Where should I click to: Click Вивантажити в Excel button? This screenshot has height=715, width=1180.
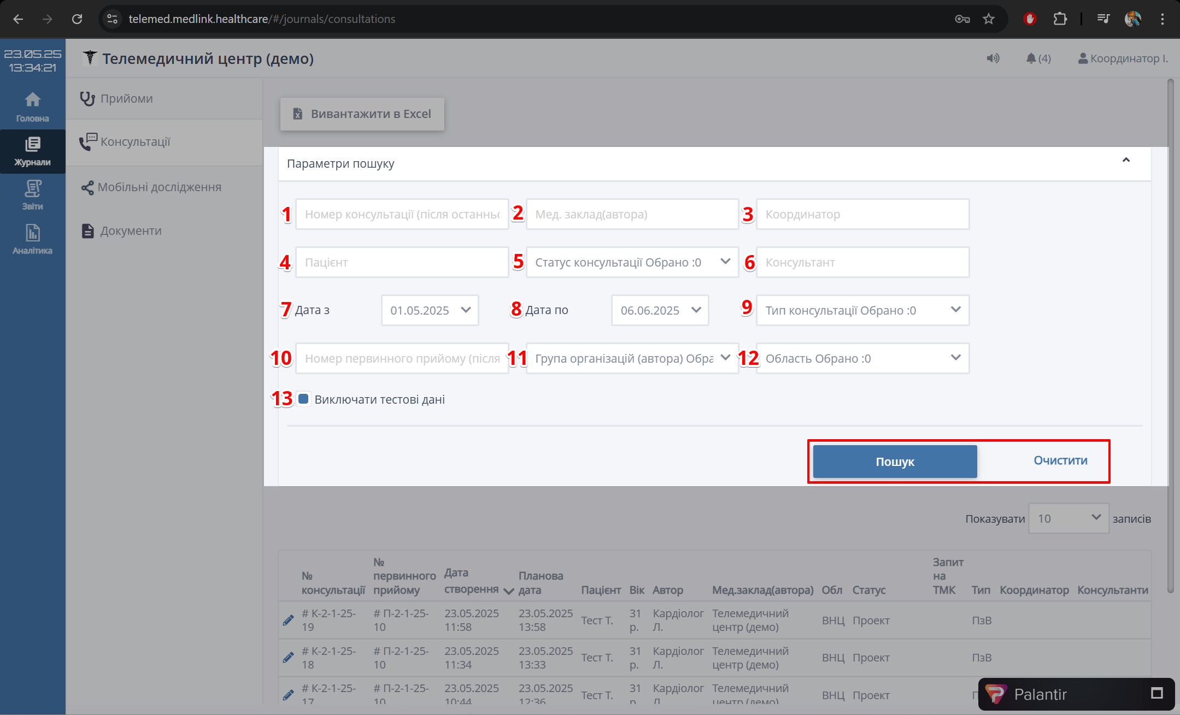[x=362, y=114]
